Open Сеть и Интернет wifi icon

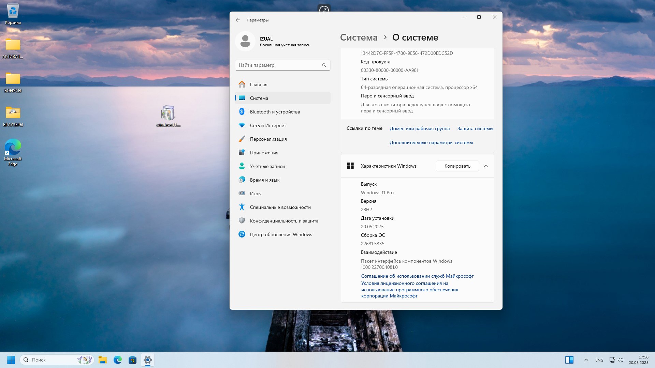[242, 125]
